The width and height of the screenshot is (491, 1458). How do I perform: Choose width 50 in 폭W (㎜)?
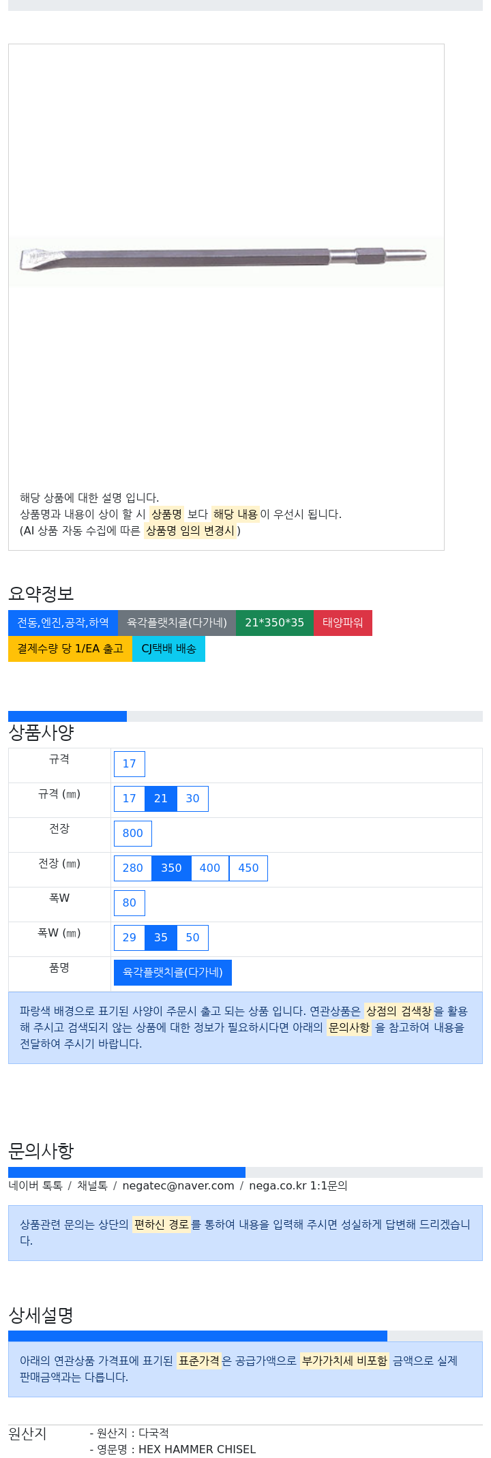coord(193,938)
